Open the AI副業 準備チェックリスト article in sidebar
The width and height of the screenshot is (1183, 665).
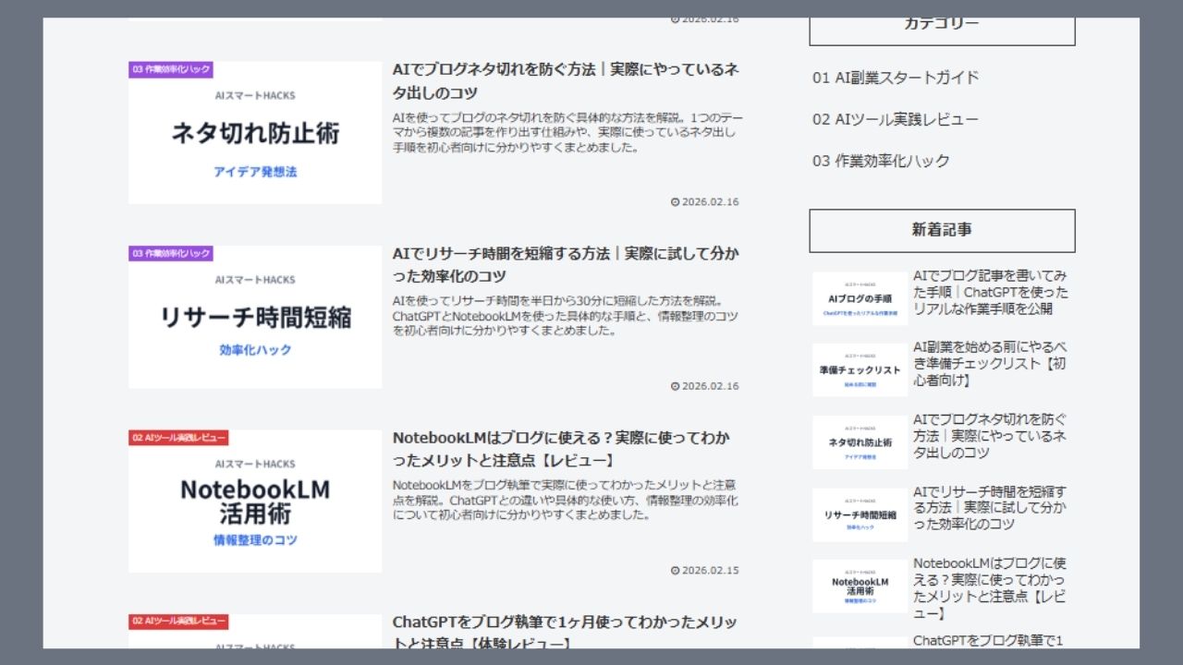tap(990, 360)
